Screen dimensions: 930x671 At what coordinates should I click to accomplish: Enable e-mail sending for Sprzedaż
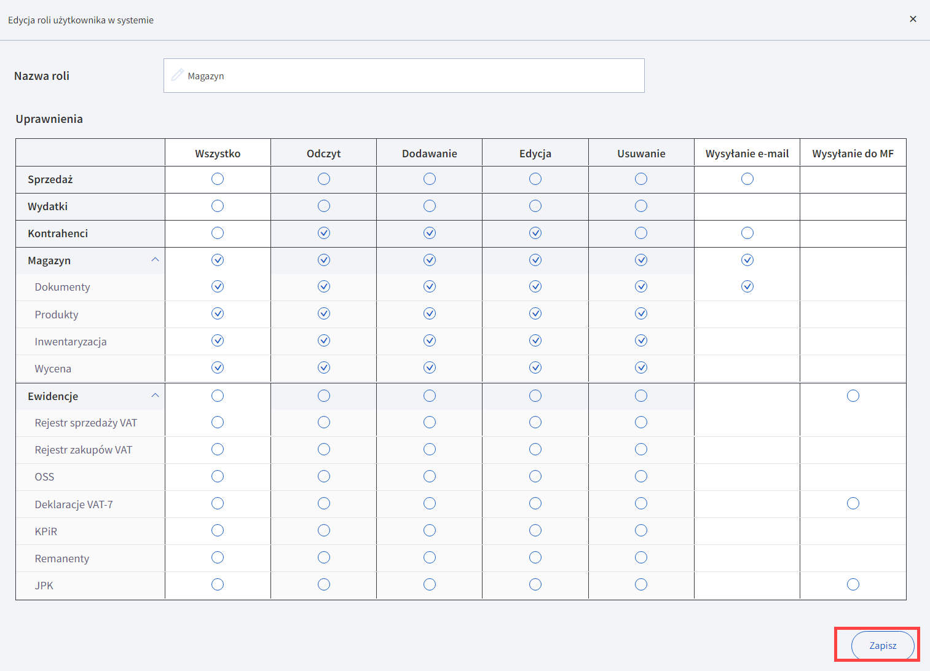click(x=747, y=179)
